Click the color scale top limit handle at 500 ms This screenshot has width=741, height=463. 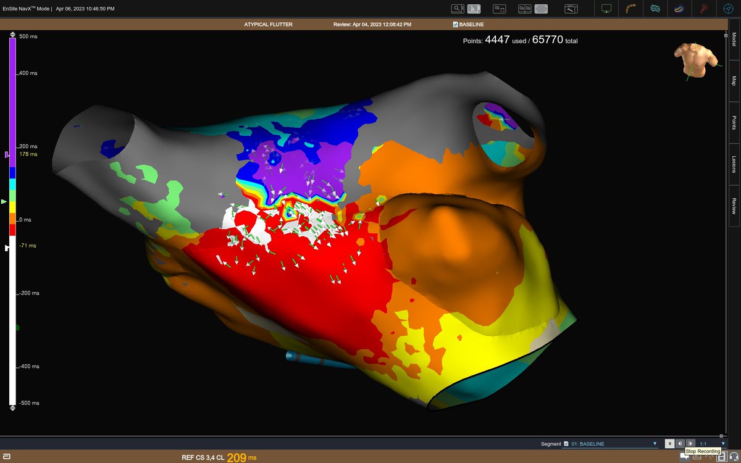[x=12, y=35]
